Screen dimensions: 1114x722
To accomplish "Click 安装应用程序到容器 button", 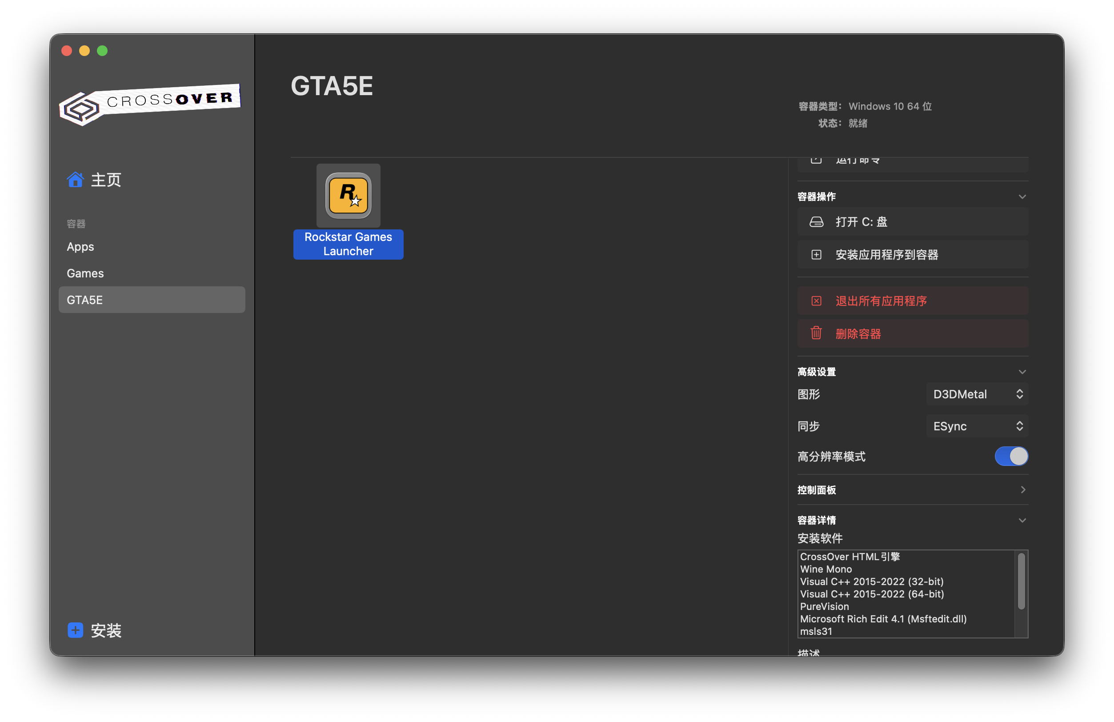I will point(913,255).
